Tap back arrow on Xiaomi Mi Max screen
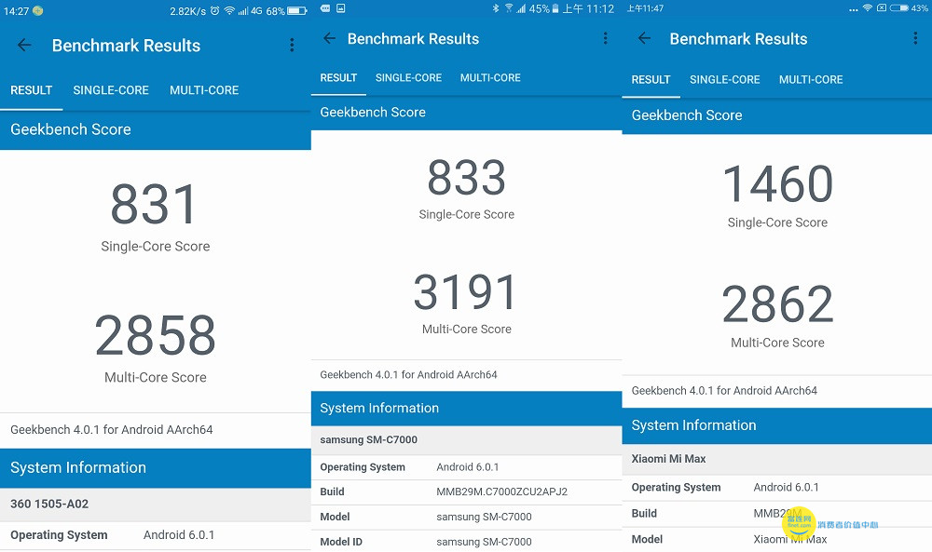The height and width of the screenshot is (552, 932). click(x=644, y=38)
